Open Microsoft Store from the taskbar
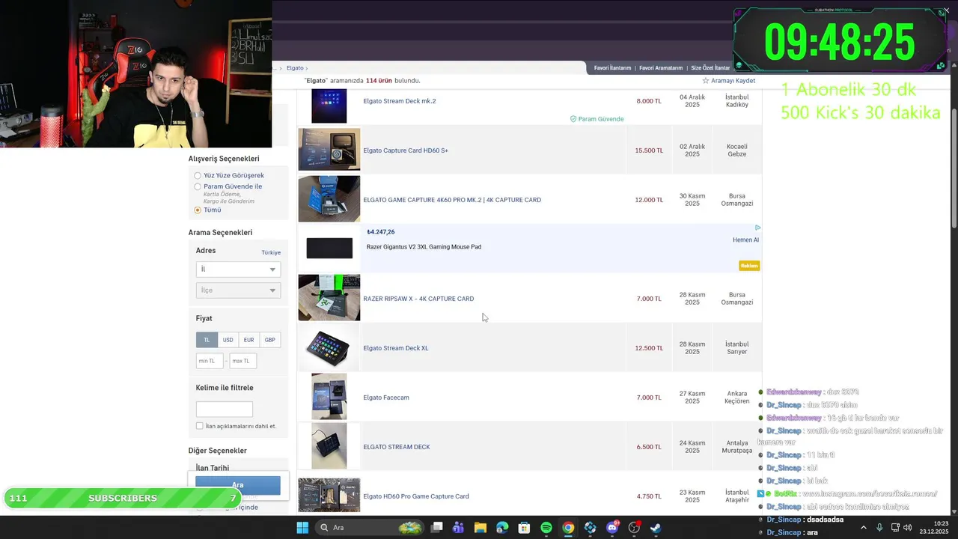 pyautogui.click(x=524, y=528)
